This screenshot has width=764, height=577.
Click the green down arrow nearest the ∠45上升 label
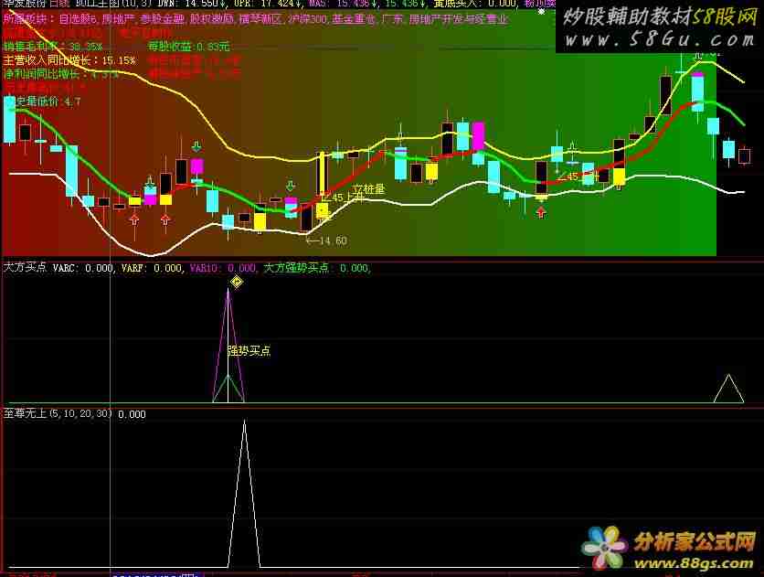[x=291, y=186]
